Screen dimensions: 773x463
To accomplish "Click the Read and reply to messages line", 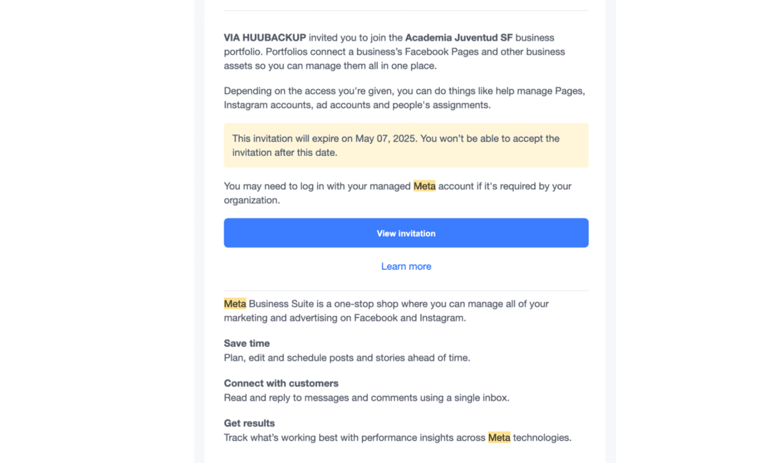I will 366,397.
